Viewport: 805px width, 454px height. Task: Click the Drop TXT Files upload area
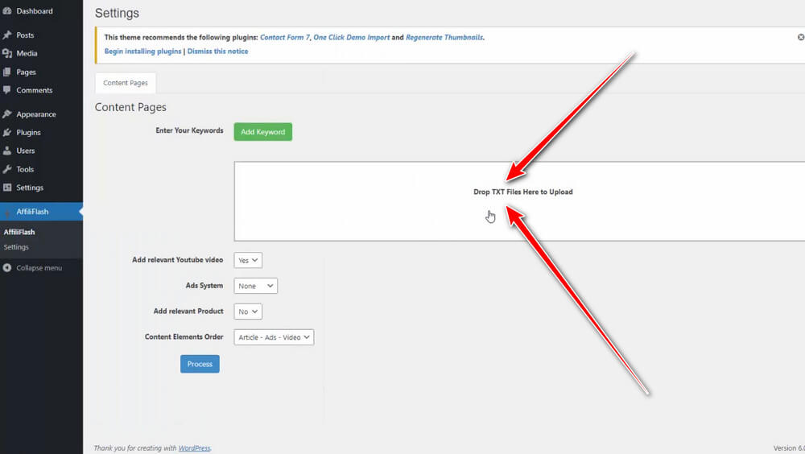[519, 201]
